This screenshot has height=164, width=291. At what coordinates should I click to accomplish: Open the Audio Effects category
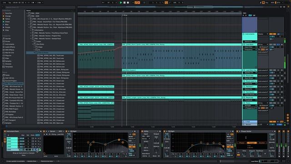tap(10, 47)
